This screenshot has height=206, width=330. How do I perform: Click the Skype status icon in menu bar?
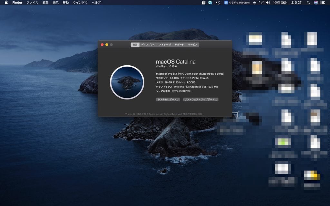[210, 3]
